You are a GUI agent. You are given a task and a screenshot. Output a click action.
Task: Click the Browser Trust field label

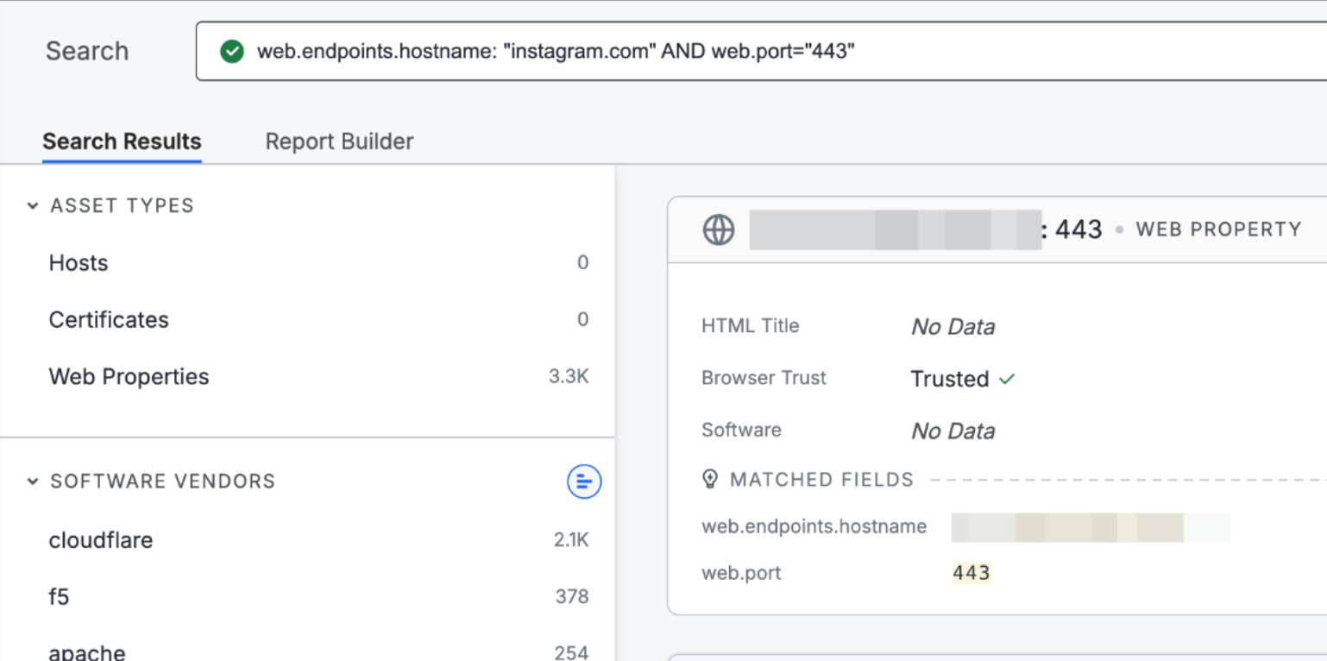coord(764,378)
